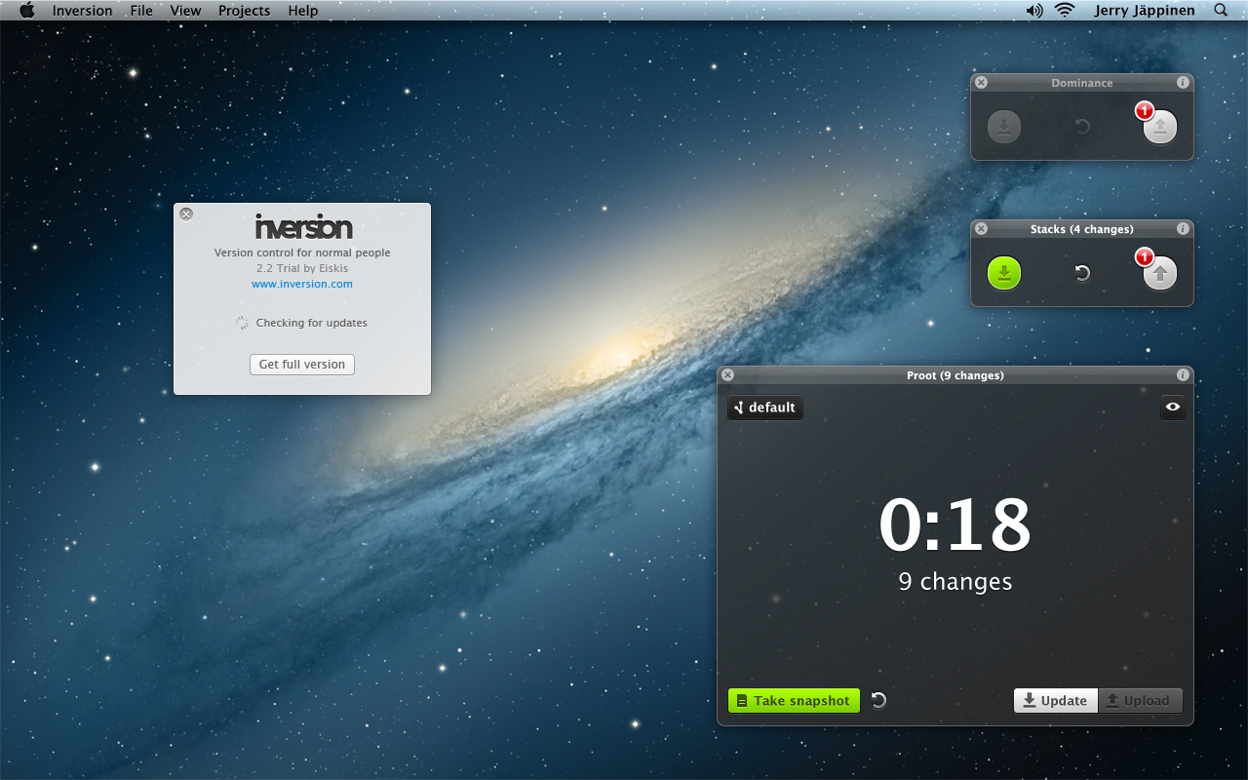The width and height of the screenshot is (1248, 780).
Task: Click the Jerry Jäppinen user menu
Action: (x=1144, y=11)
